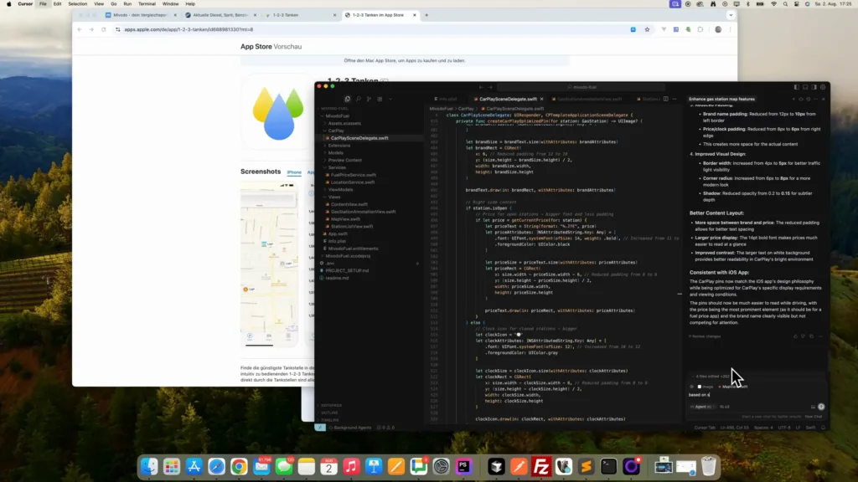Open the Extensions view in Cursor sidebar

380,99
